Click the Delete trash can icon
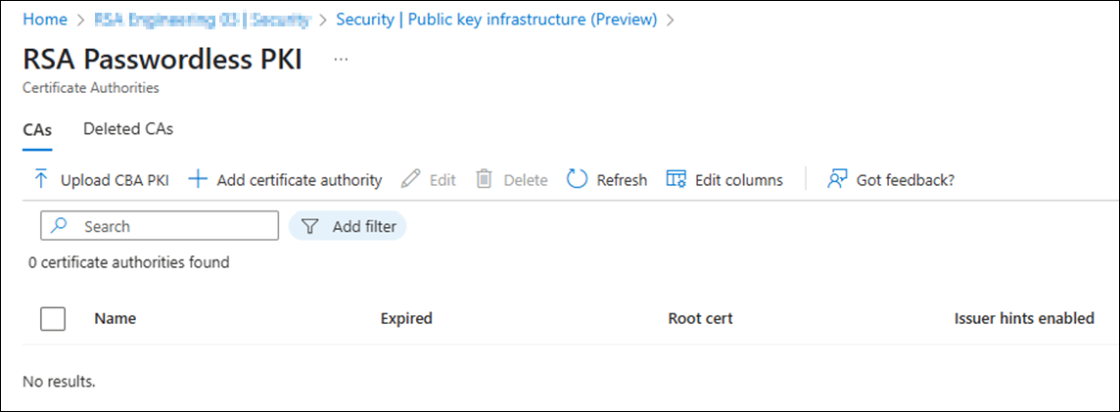 tap(485, 179)
